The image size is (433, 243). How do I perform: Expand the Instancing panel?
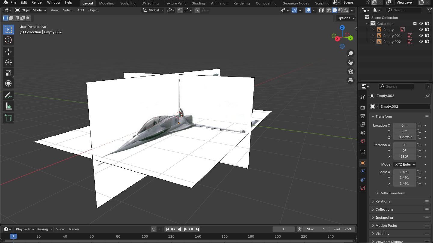(400, 217)
